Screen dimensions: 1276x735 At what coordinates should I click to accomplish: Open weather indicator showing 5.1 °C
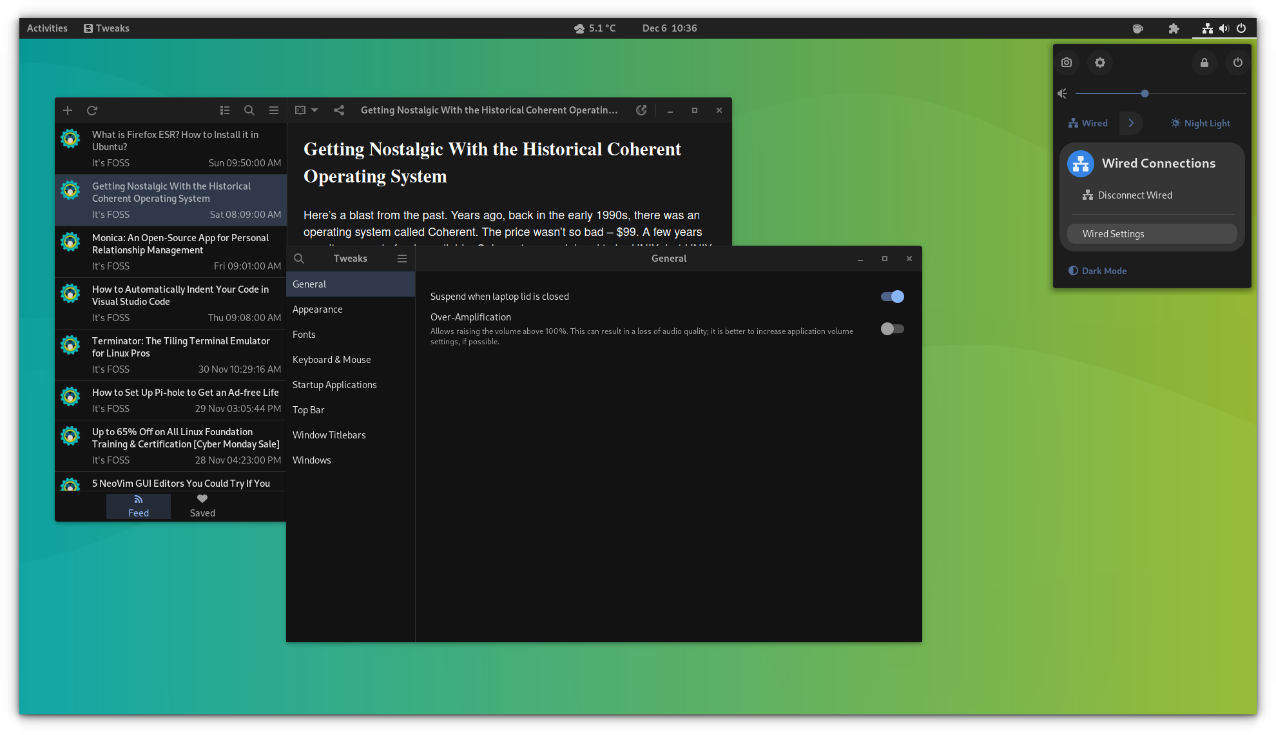595,28
